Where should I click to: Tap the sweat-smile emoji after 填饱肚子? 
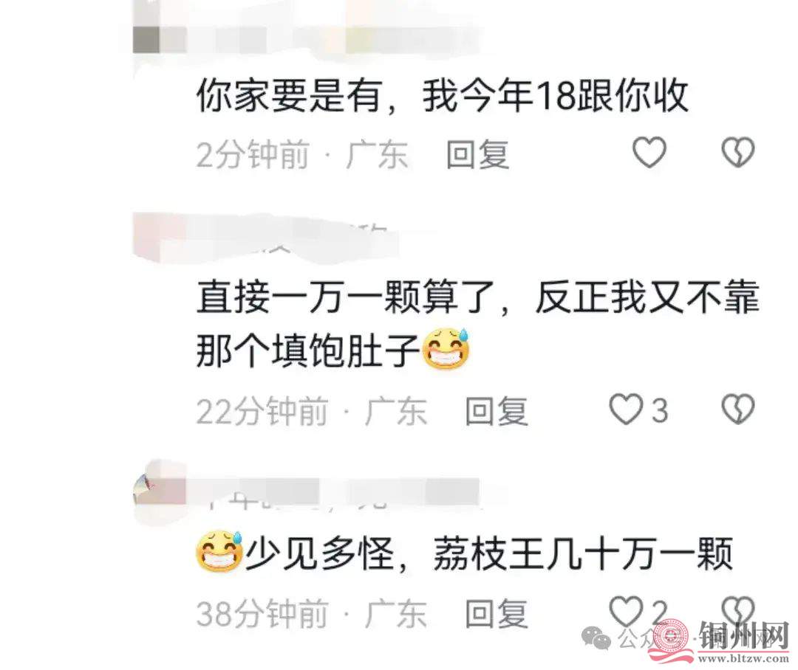(x=447, y=348)
